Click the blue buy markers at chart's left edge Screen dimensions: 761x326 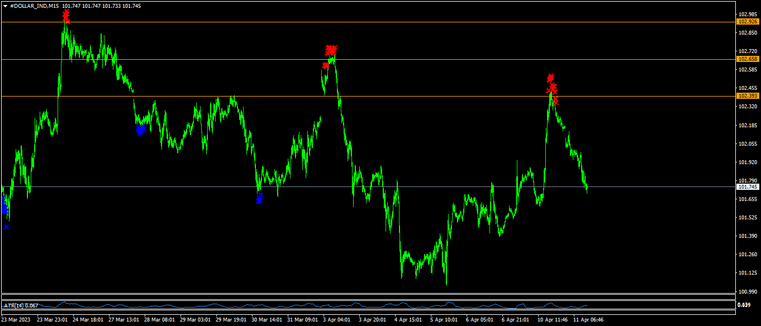[5, 212]
